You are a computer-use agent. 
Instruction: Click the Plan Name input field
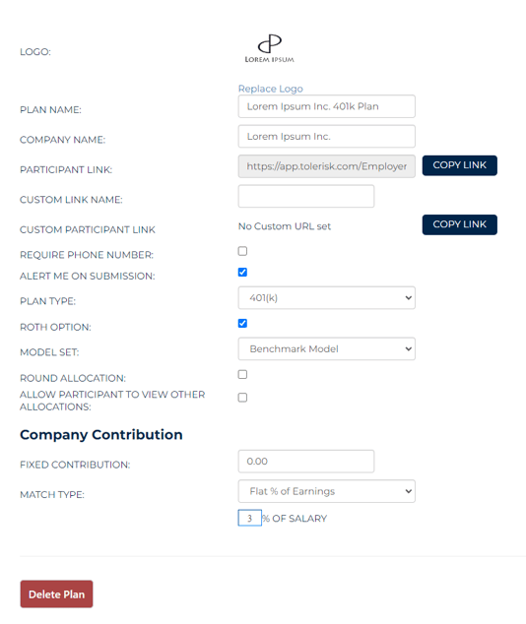tap(326, 106)
